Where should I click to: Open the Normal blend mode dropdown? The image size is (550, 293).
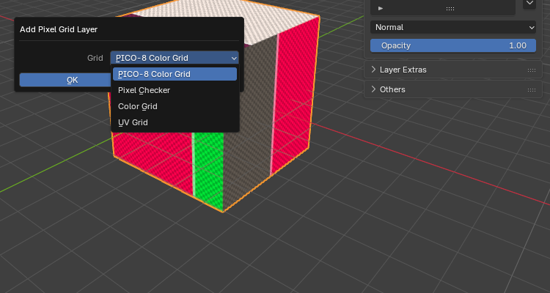click(453, 27)
